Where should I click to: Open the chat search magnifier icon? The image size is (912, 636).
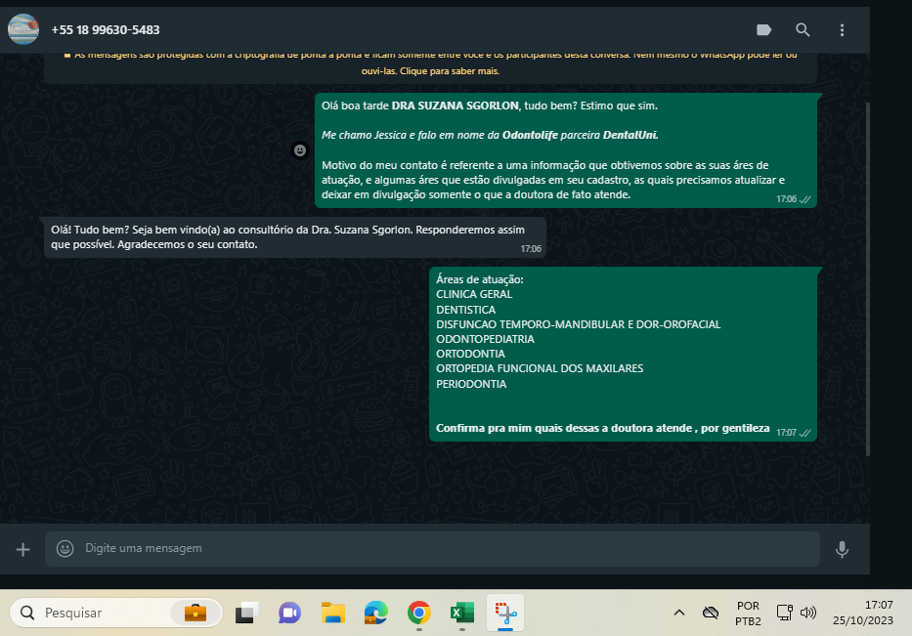click(x=803, y=30)
